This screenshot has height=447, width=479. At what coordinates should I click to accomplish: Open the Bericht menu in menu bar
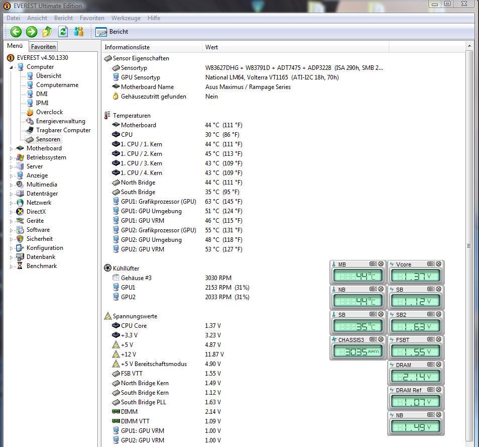click(x=64, y=18)
